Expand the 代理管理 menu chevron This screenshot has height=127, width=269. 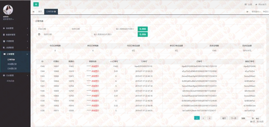pyautogui.click(x=28, y=41)
